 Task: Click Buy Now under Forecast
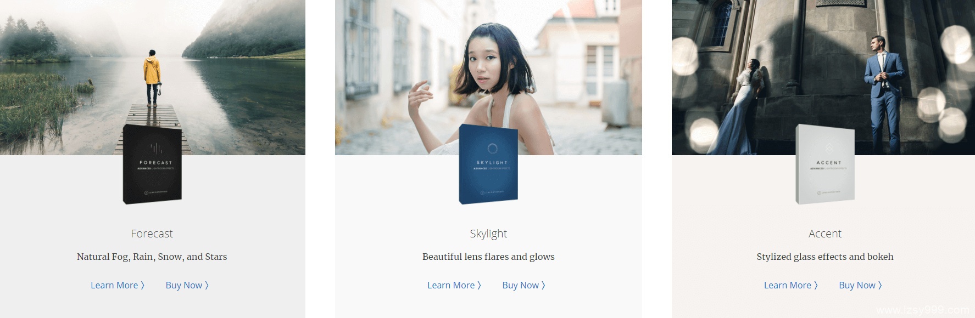tap(187, 285)
